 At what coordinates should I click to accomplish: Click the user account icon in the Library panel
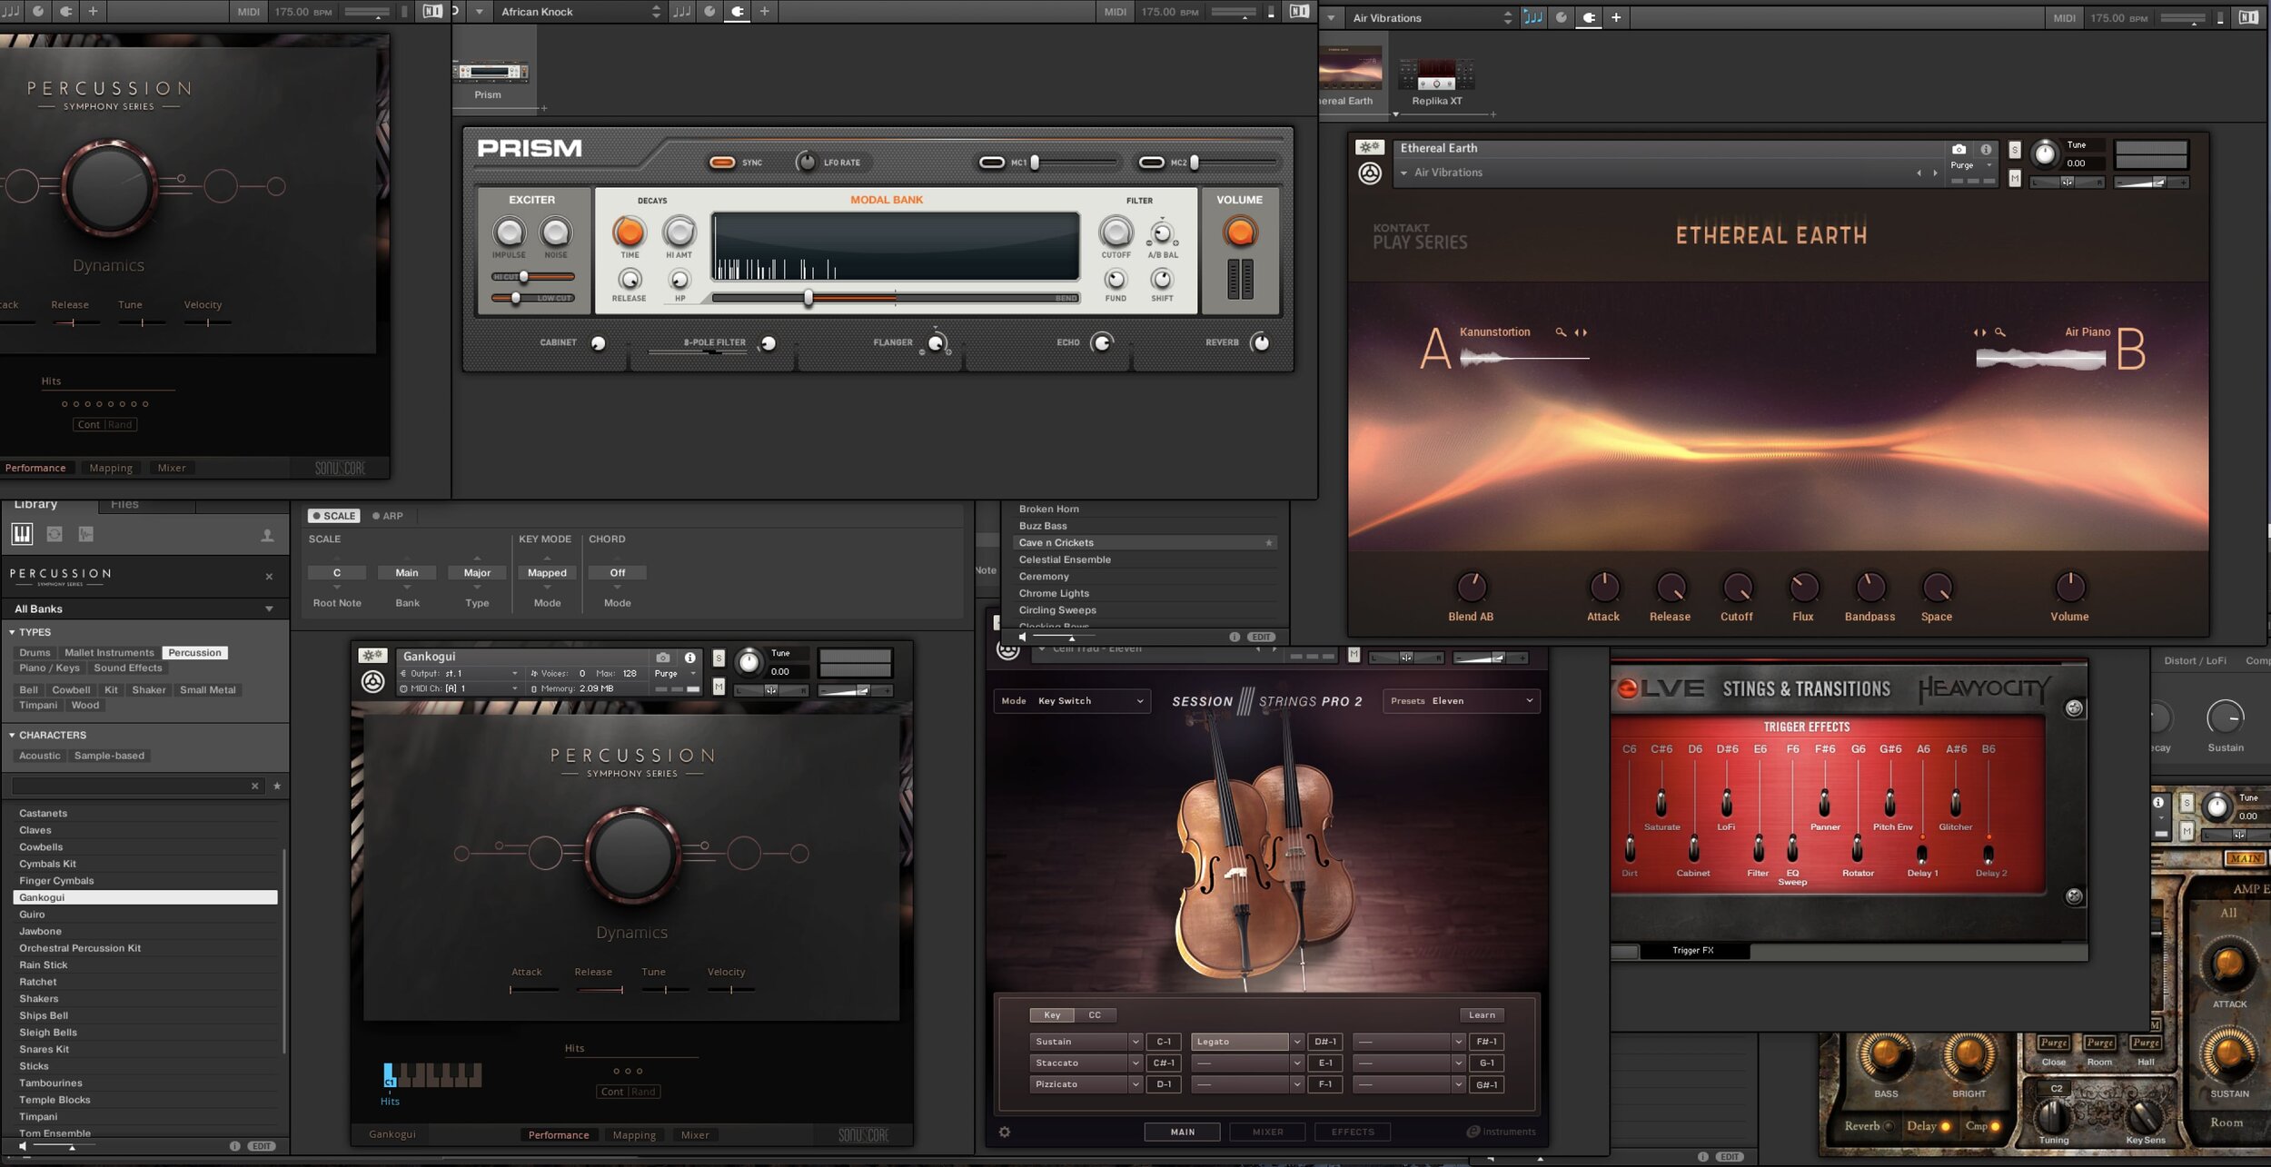click(268, 534)
